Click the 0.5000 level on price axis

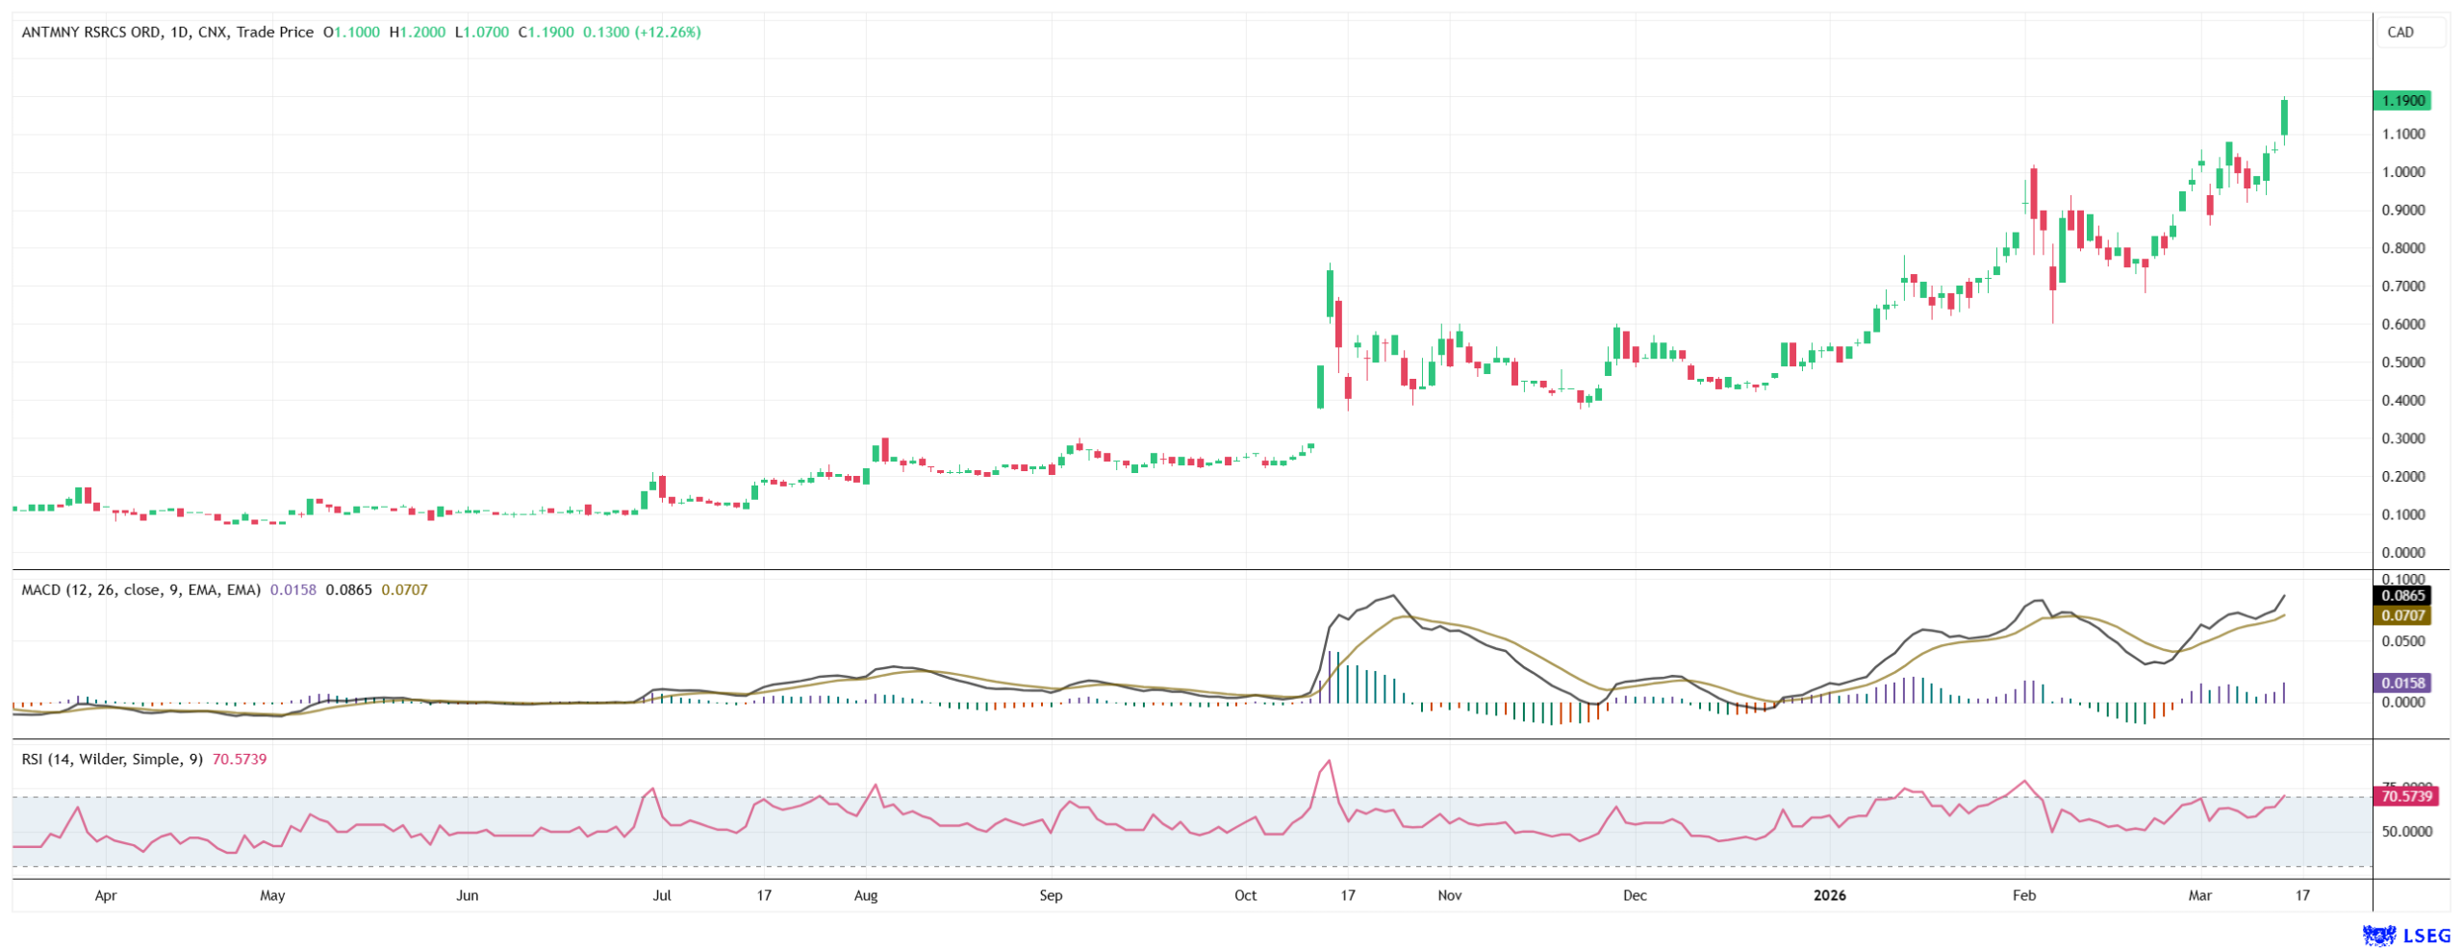pyautogui.click(x=2402, y=362)
